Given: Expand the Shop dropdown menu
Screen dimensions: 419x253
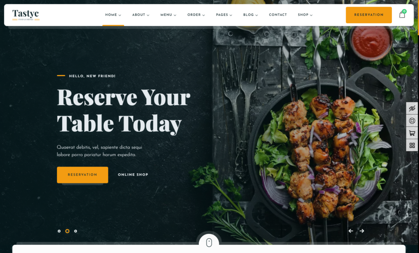Looking at the screenshot, I should [305, 15].
